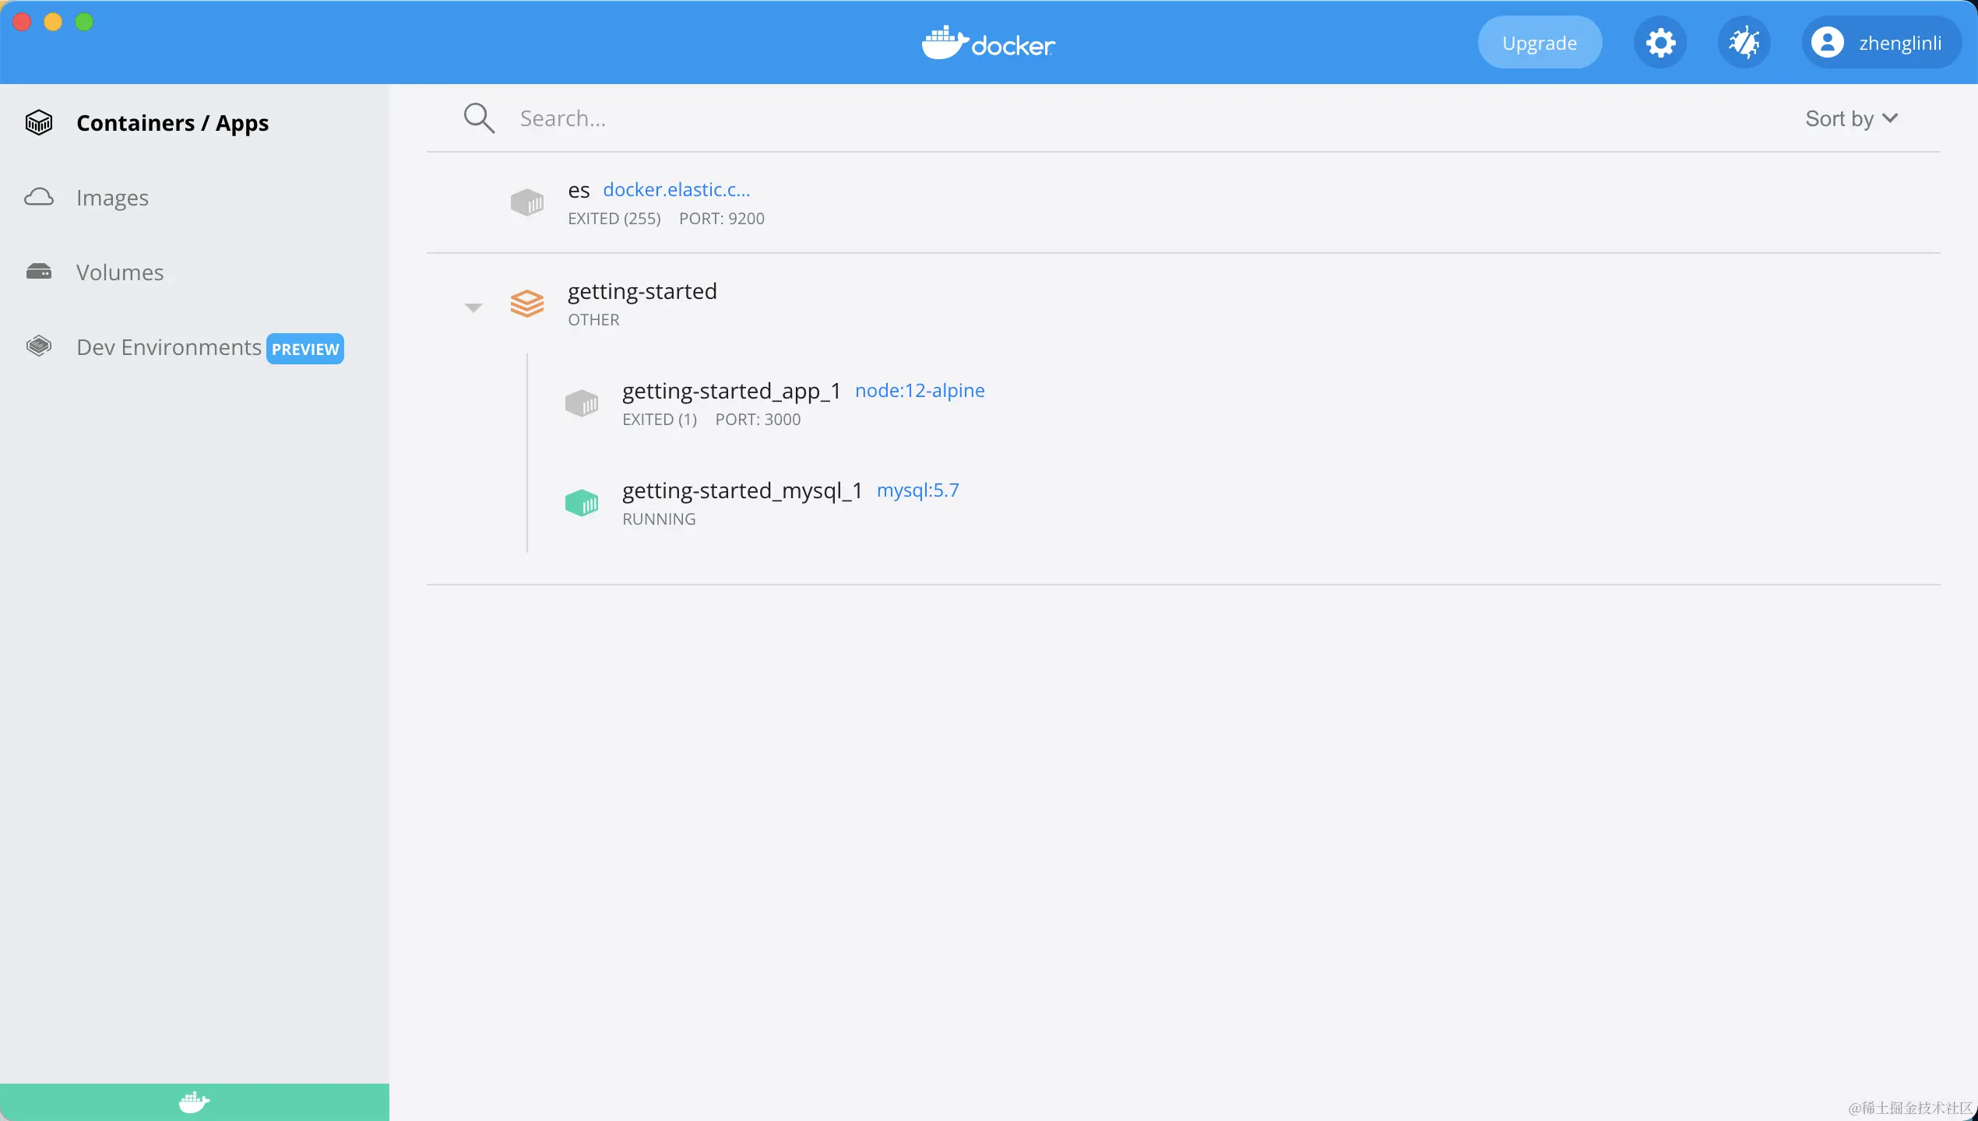Screen dimensions: 1978x1121
Task: Open the Sort by dropdown
Action: point(1851,118)
